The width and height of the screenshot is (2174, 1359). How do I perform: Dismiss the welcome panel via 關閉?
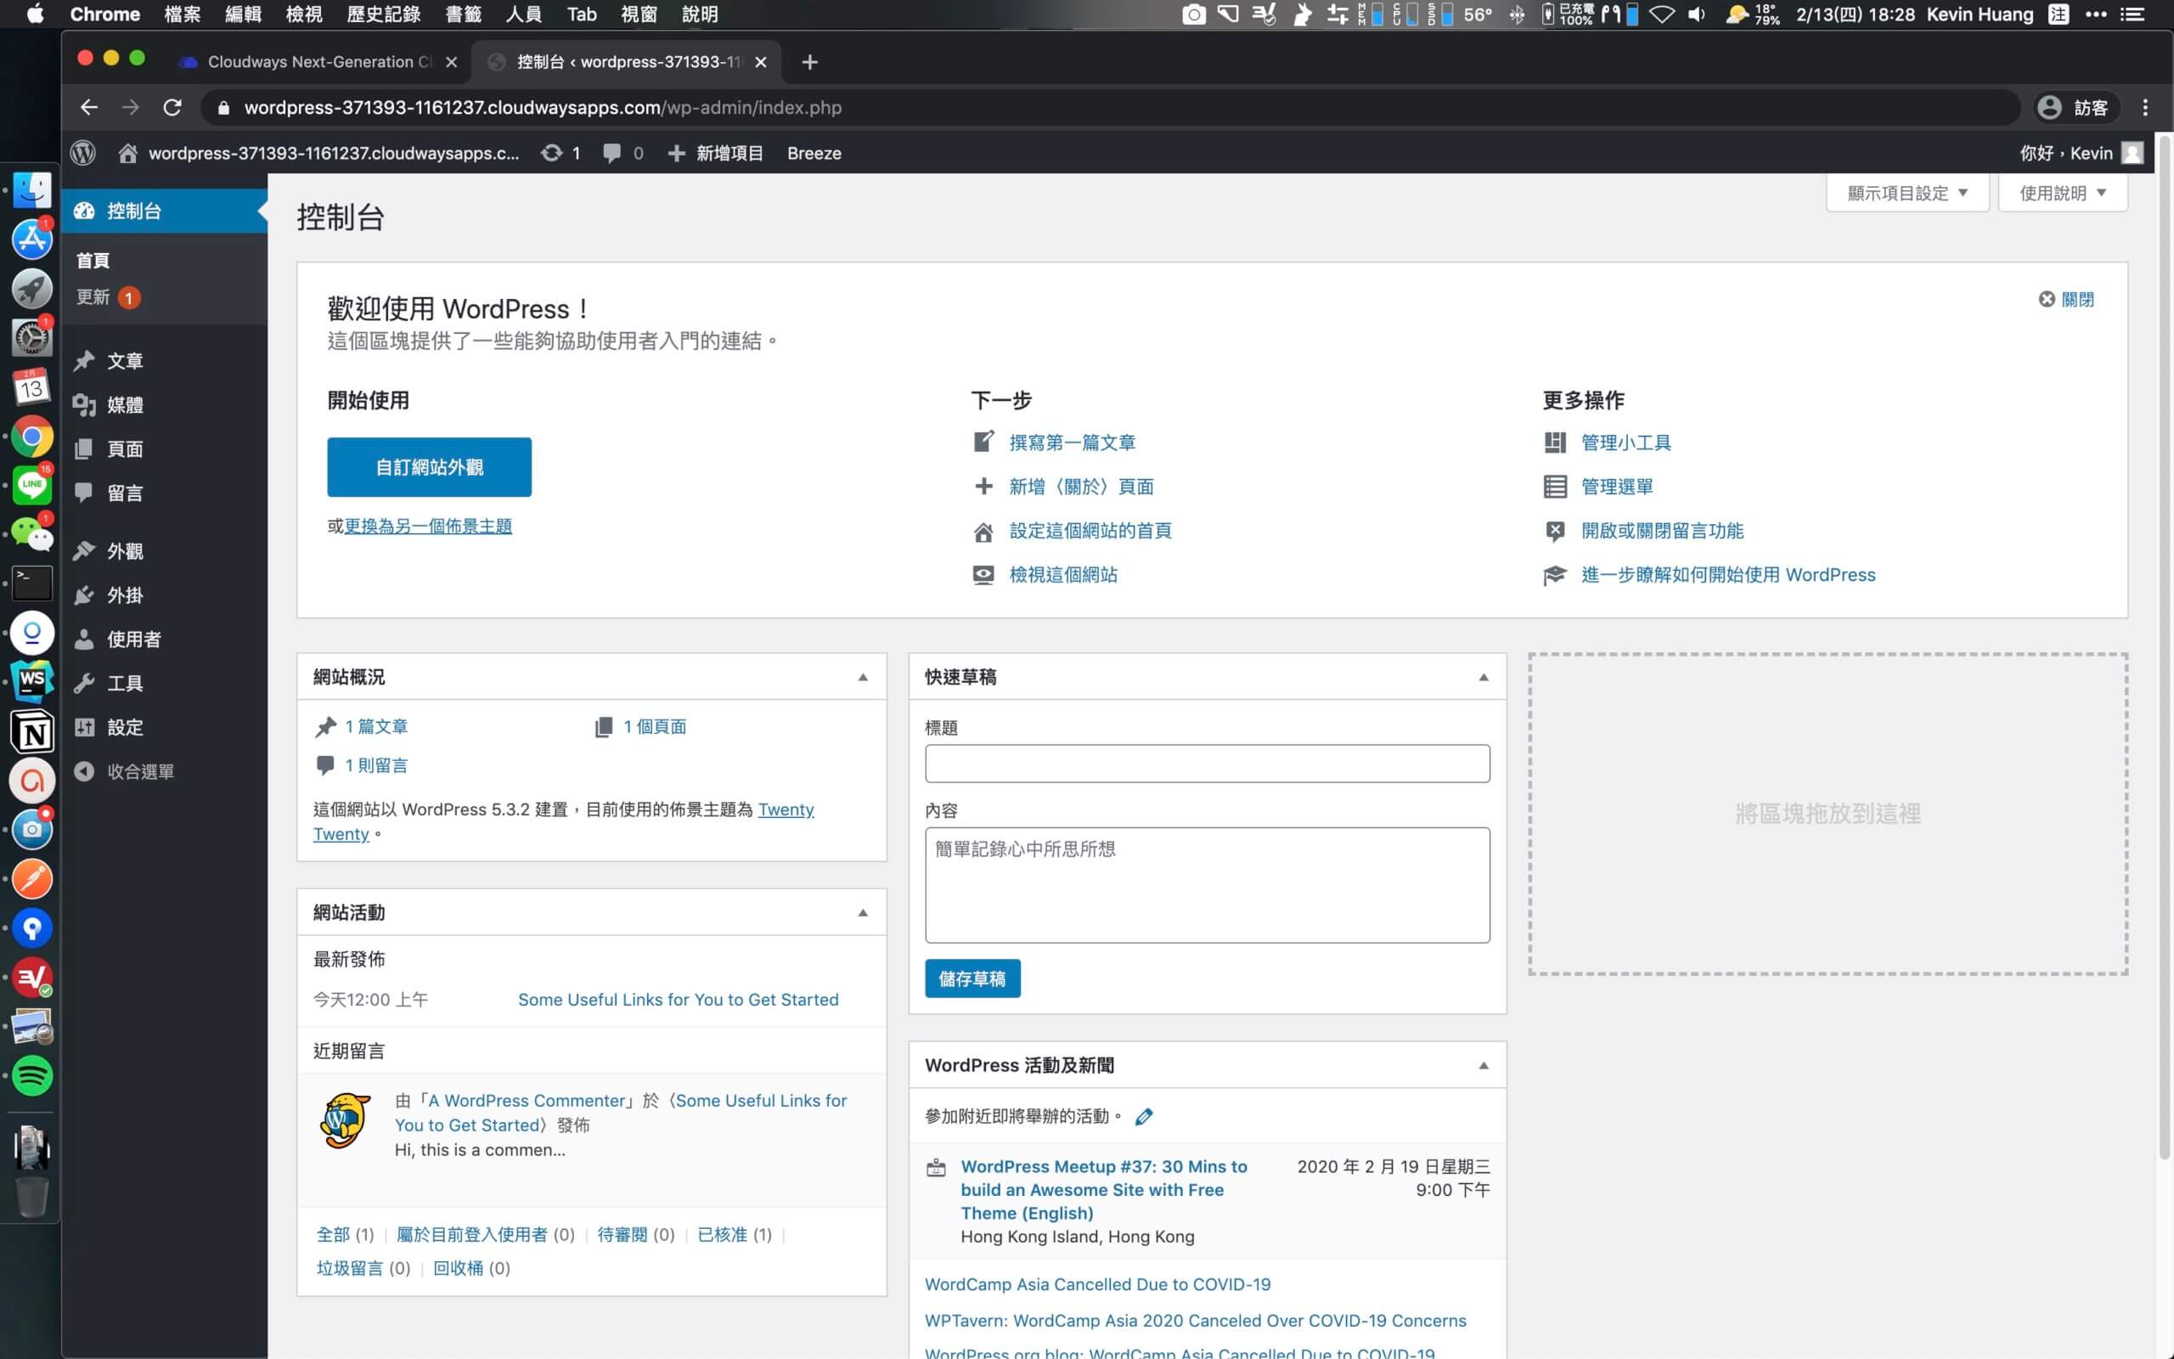point(2066,299)
